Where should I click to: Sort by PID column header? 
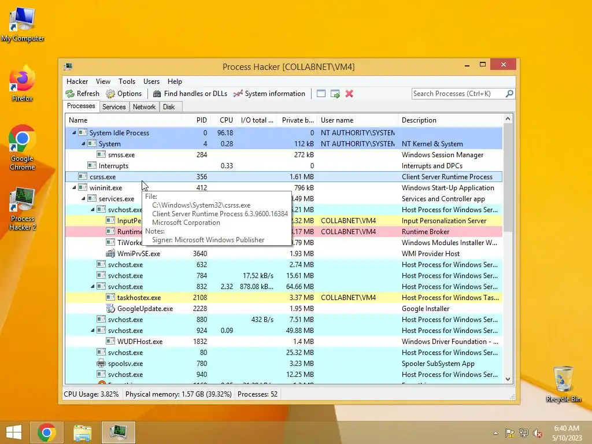[195, 120]
